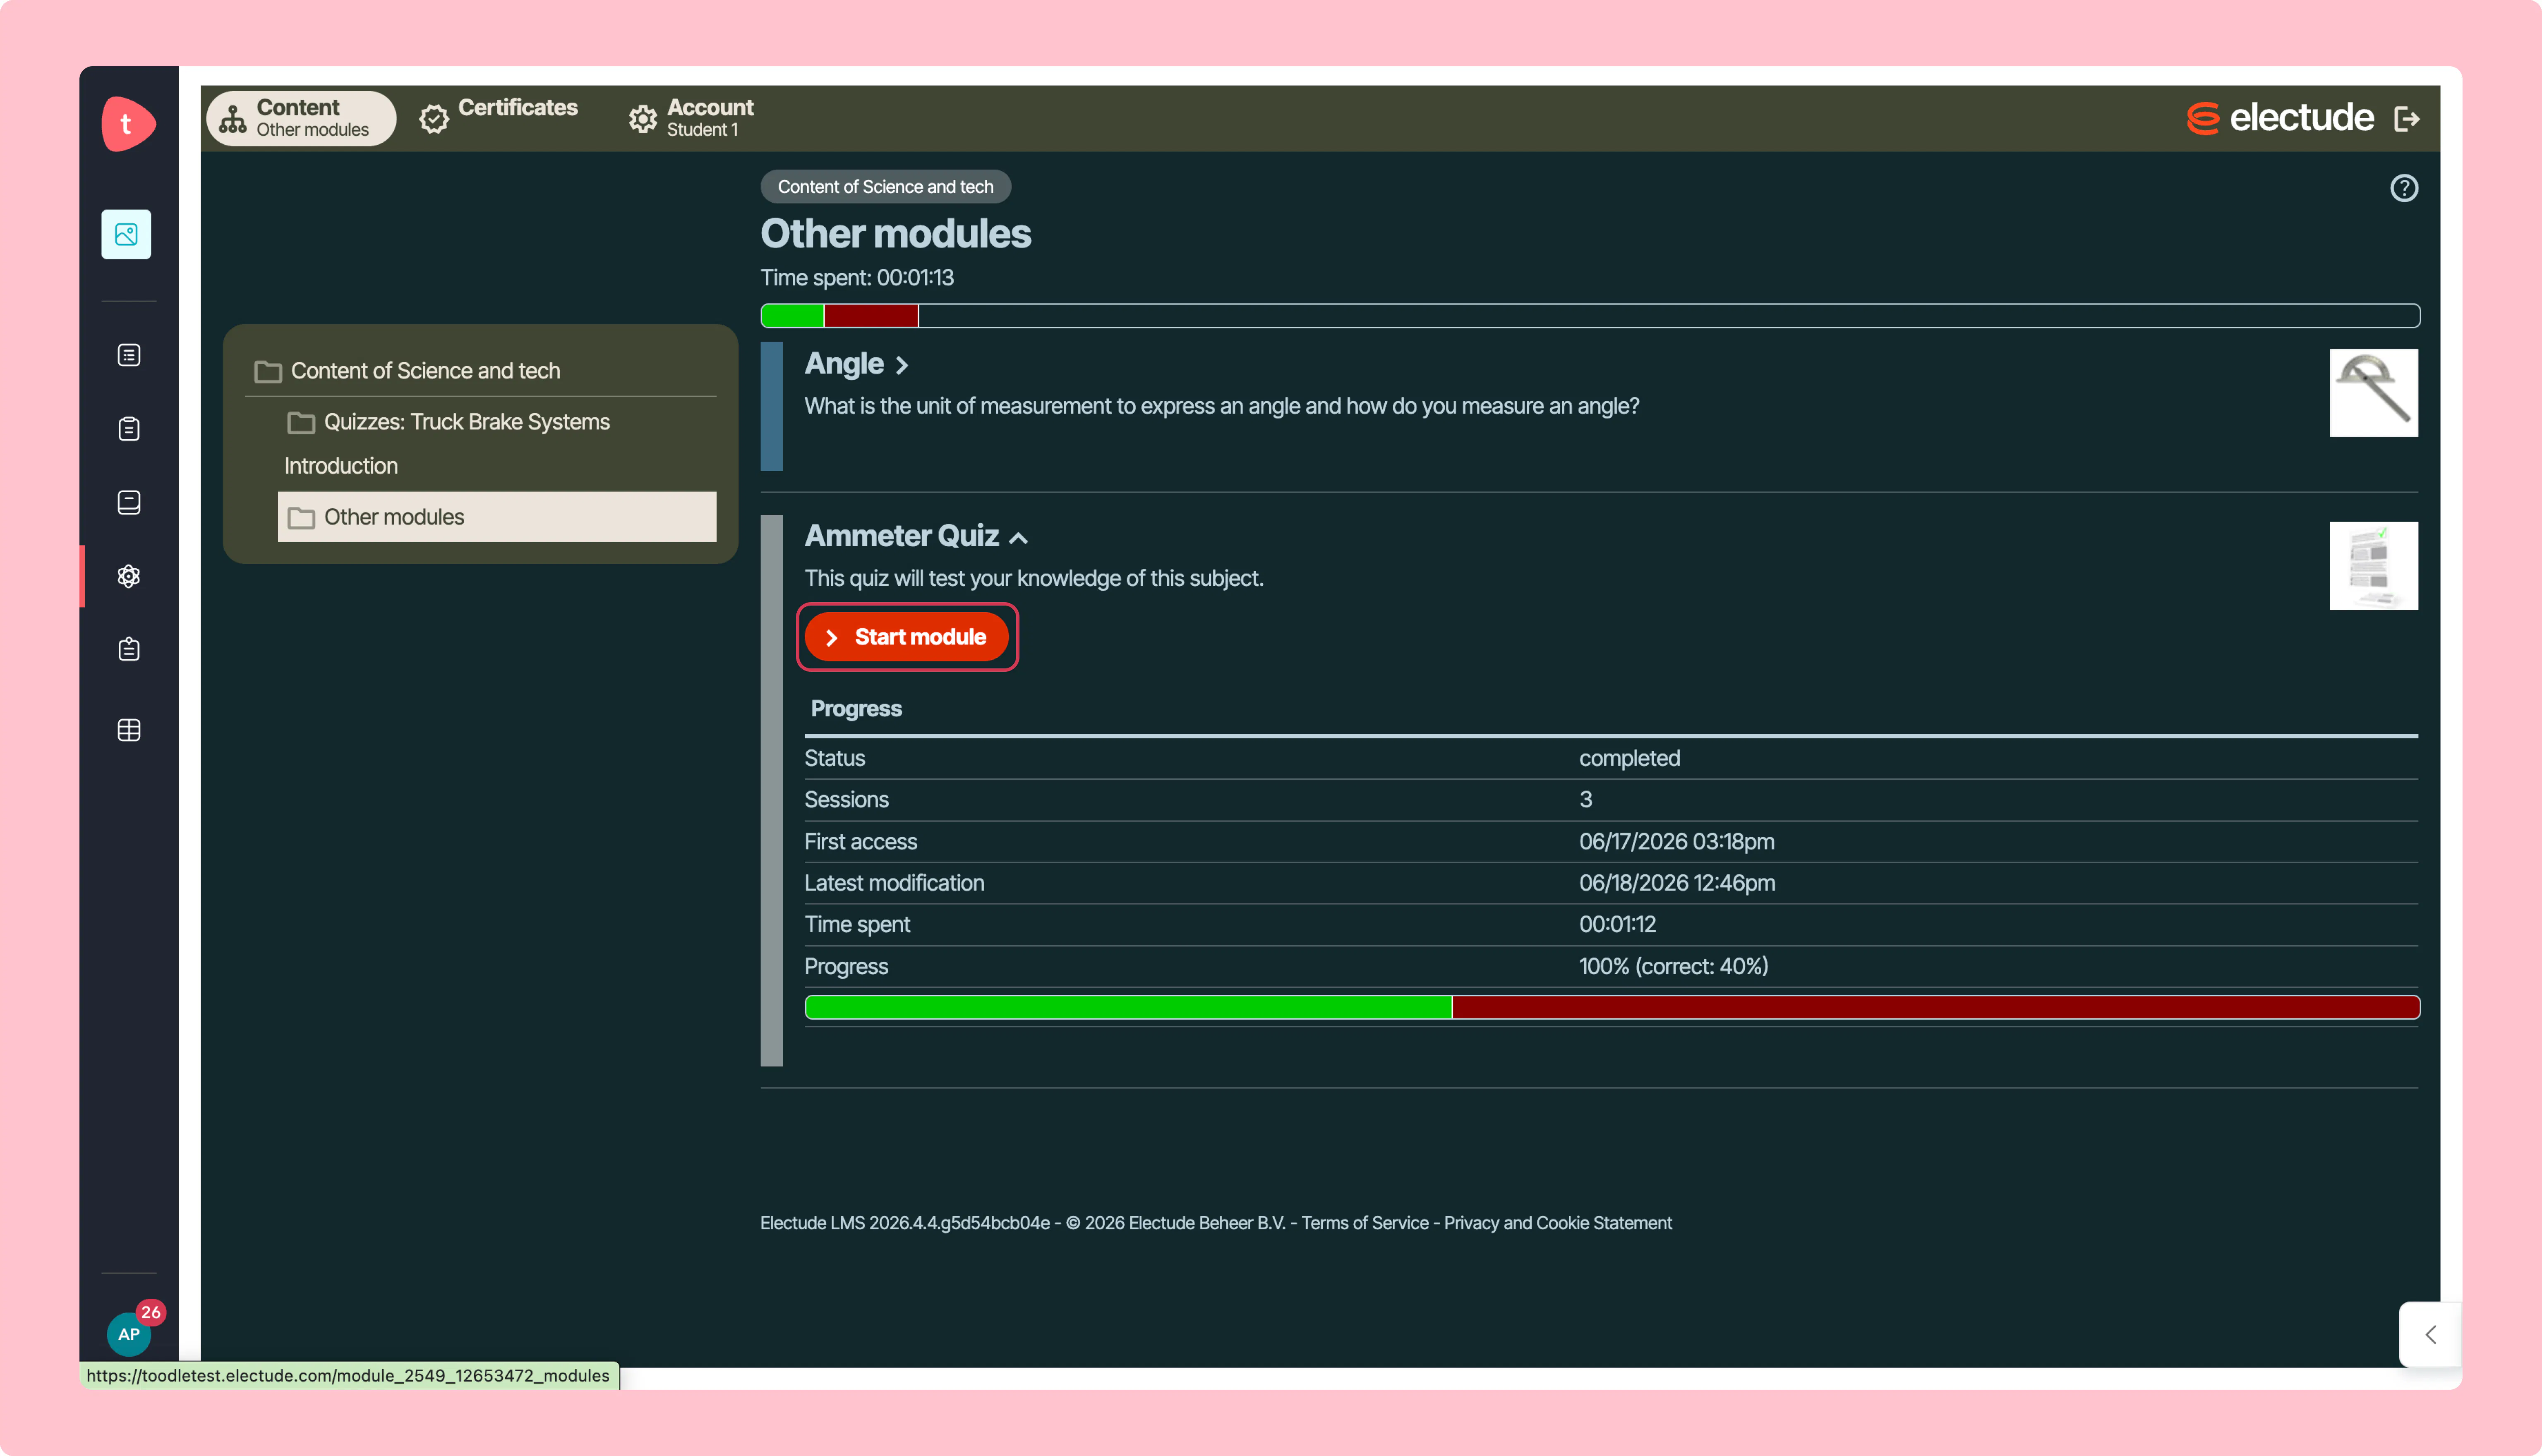Screen dimensions: 2542x1456
Task: Switch to the Content tab
Action: tap(301, 118)
